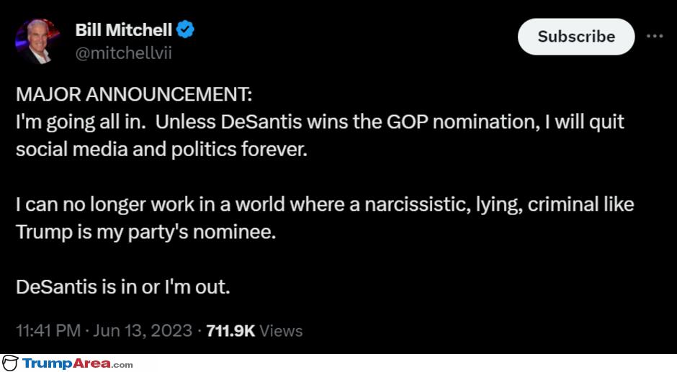Screen dimensions: 677x372
Task: Click the "social media and politics forever." line
Action: (x=161, y=150)
